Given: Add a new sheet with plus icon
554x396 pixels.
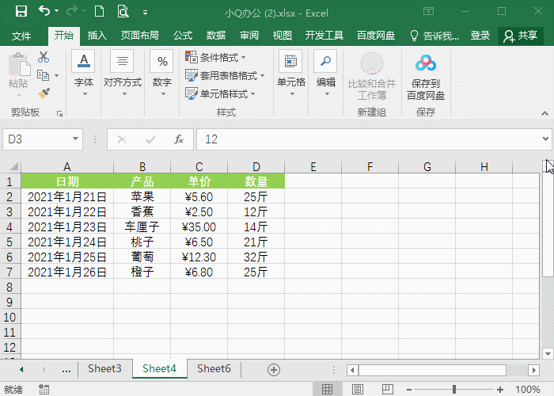Looking at the screenshot, I should [274, 370].
